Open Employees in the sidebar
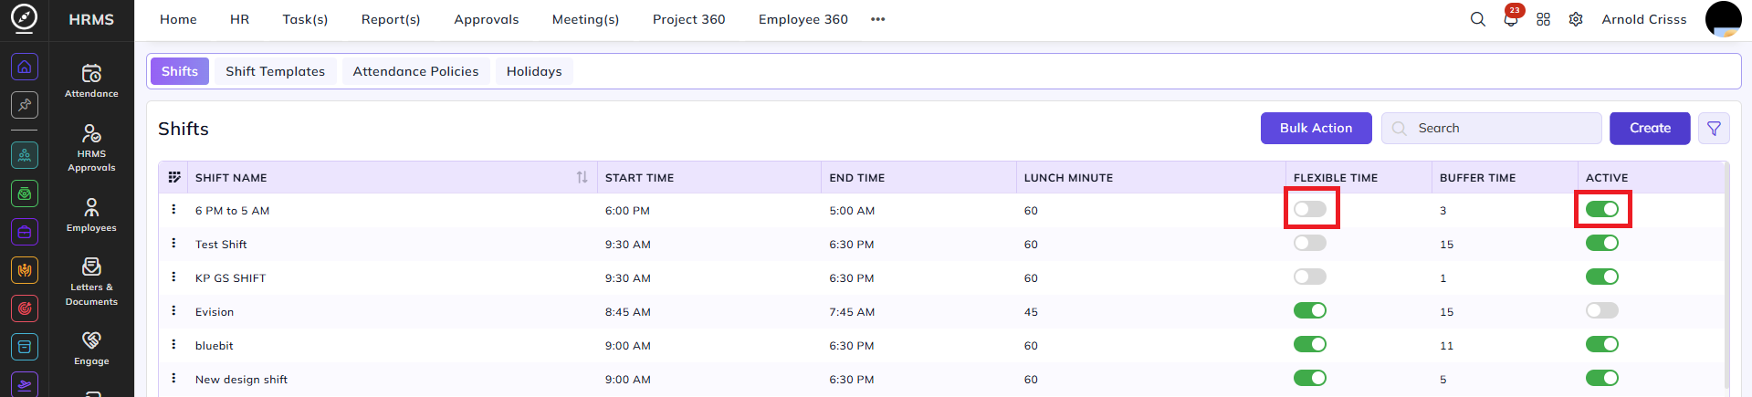 point(91,214)
